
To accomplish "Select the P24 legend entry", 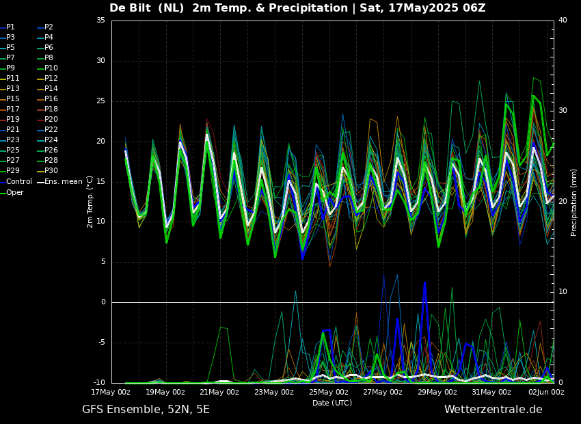I will pos(51,140).
